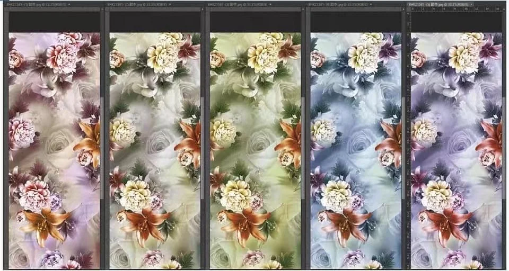Click vertical scrollbar thumb of mauve-pink document

click(x=102, y=148)
